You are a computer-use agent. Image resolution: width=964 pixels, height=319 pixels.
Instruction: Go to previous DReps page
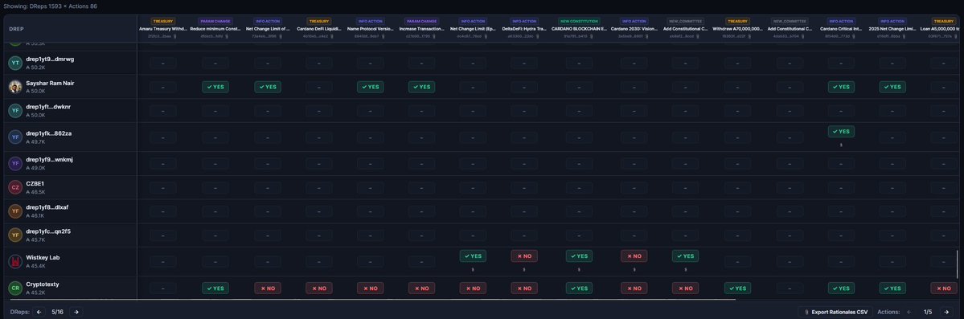(39, 312)
